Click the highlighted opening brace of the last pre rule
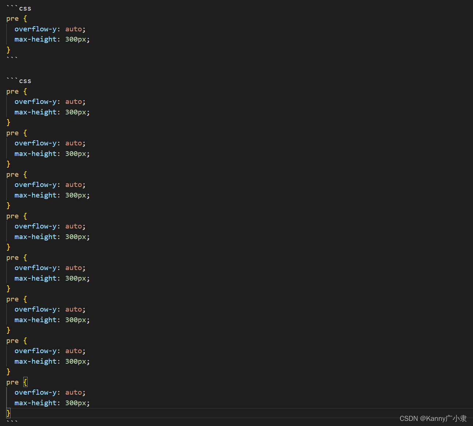 (25, 382)
